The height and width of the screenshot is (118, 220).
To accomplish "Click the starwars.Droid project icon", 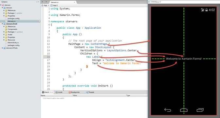I will [x=5, y=24].
